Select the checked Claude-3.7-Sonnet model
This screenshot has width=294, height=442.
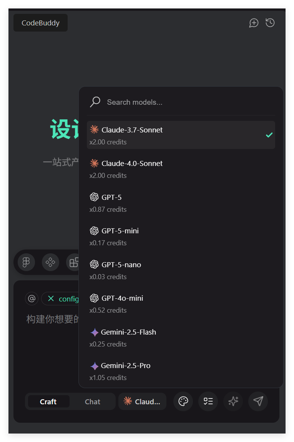click(x=181, y=135)
